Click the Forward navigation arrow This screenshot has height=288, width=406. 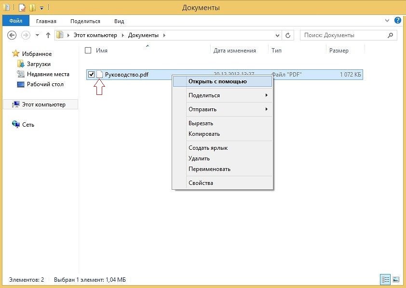coord(26,35)
